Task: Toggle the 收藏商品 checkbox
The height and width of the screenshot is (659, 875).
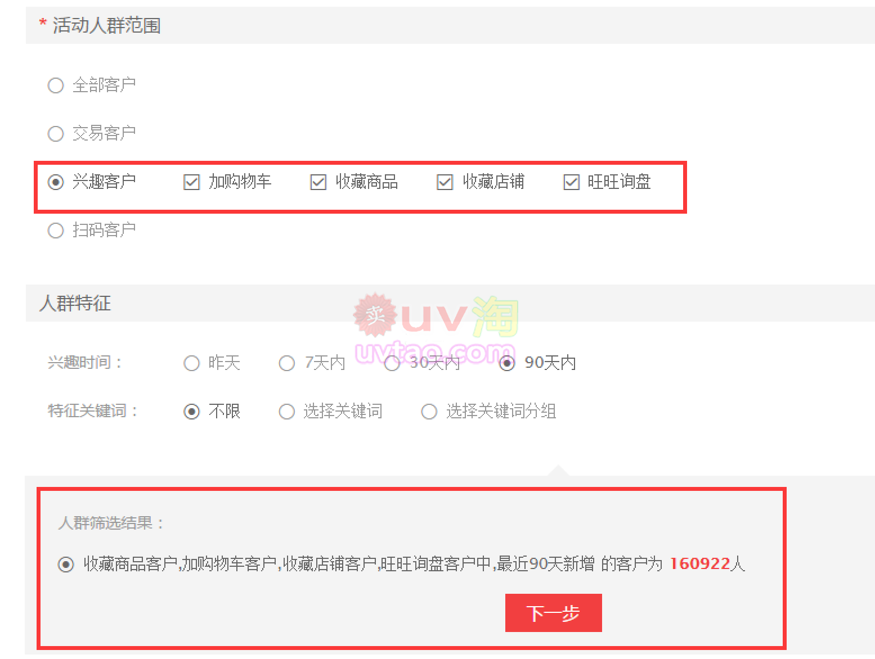Action: click(x=318, y=182)
